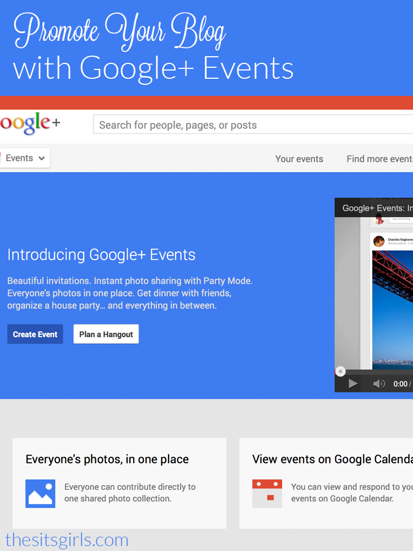Click the Introducing Google+ Events heading
The height and width of the screenshot is (551, 413).
101,255
